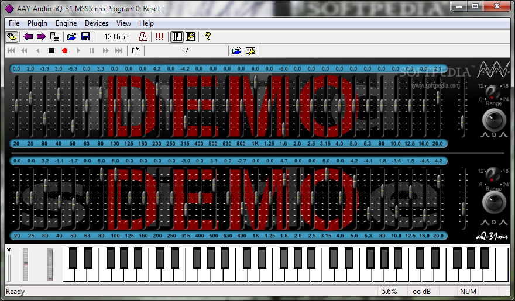Click the lower EQ 100 band slider handle

tap(116, 174)
